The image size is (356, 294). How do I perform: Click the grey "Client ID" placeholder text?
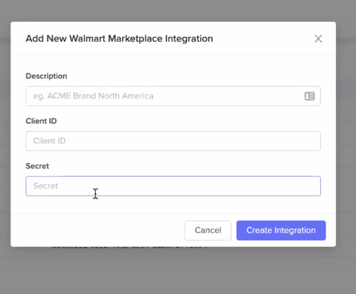[49, 141]
